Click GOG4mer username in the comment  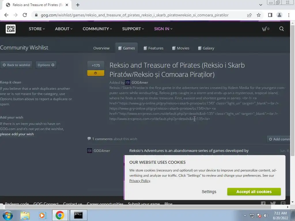[102, 150]
